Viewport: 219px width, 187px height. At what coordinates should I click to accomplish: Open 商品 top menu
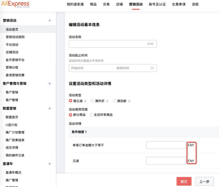(93, 4)
